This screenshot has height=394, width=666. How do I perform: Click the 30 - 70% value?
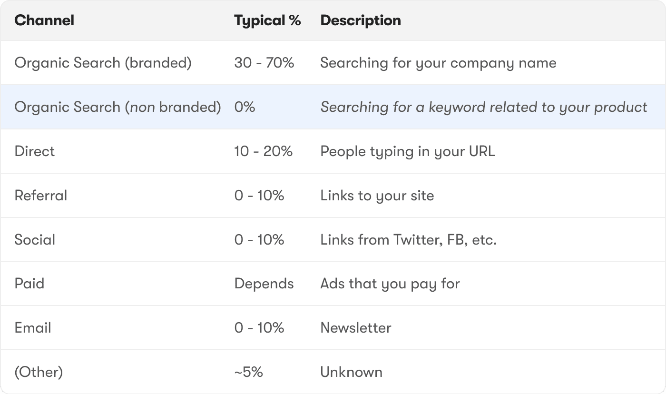click(264, 63)
